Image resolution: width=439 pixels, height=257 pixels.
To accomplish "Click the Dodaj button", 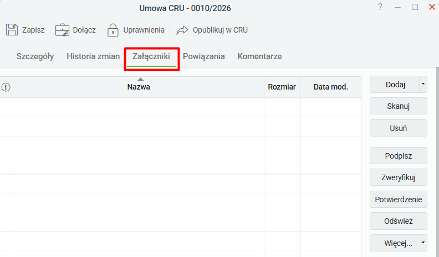I will click(395, 85).
